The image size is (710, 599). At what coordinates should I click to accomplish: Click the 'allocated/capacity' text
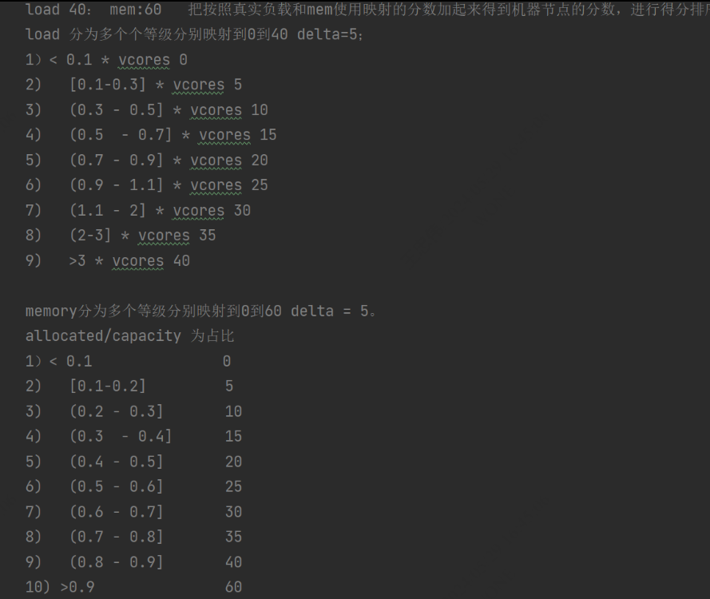[x=103, y=336]
